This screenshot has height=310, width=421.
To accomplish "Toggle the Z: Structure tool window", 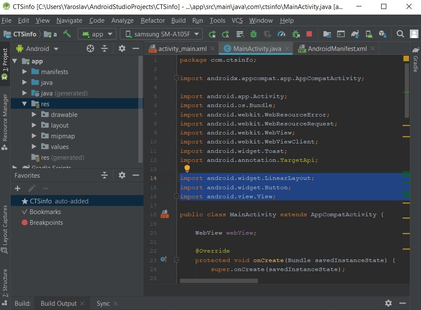I will pyautogui.click(x=5, y=283).
